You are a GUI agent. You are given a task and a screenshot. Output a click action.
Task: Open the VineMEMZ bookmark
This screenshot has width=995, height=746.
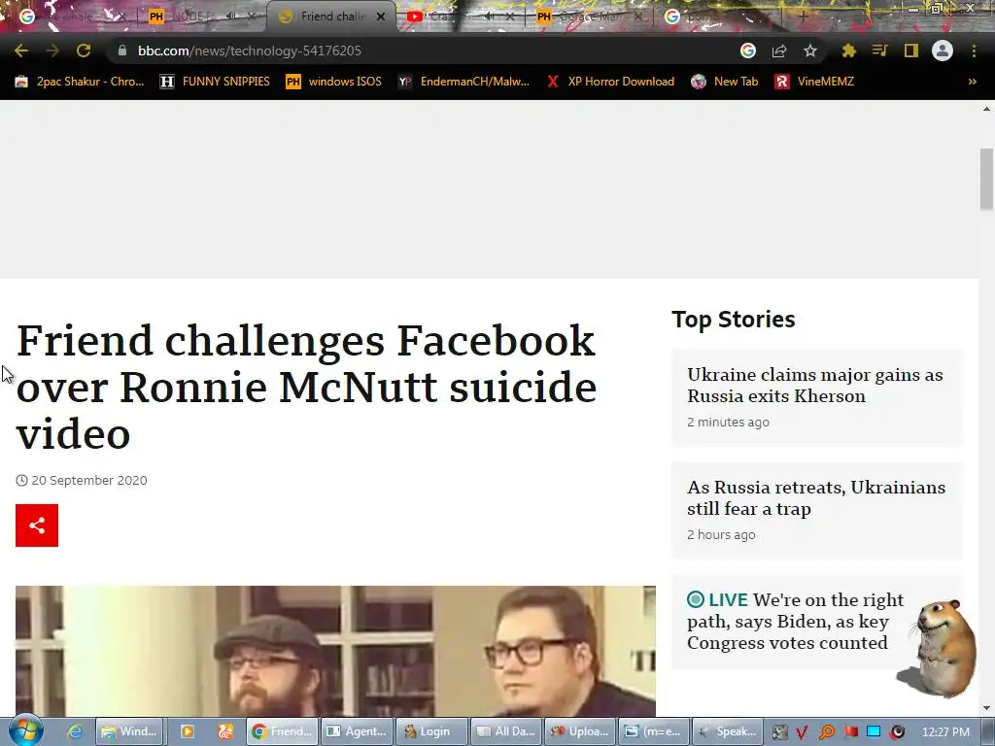(x=815, y=82)
